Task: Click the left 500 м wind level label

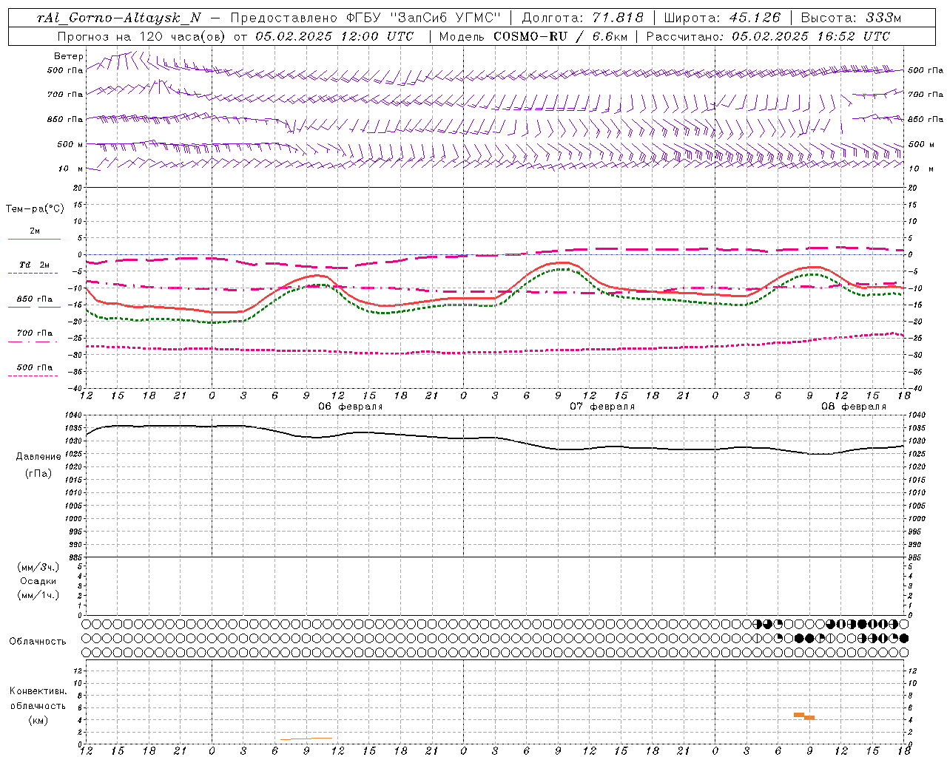Action: click(70, 144)
